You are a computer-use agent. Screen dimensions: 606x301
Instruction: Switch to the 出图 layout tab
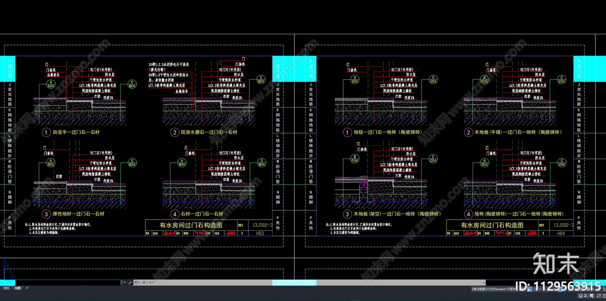[17, 288]
